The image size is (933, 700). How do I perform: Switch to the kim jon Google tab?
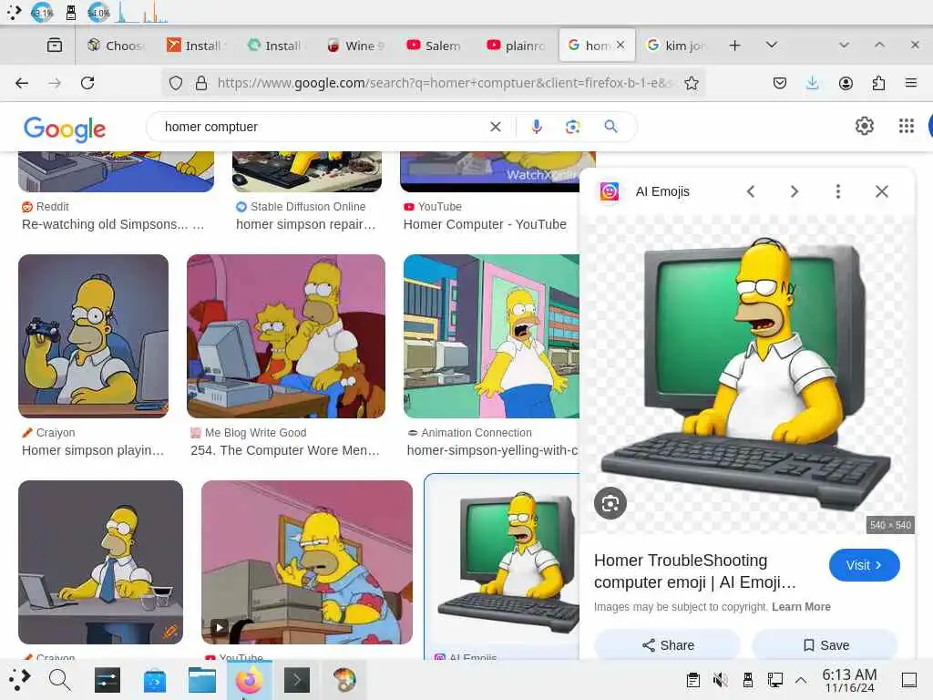click(676, 46)
